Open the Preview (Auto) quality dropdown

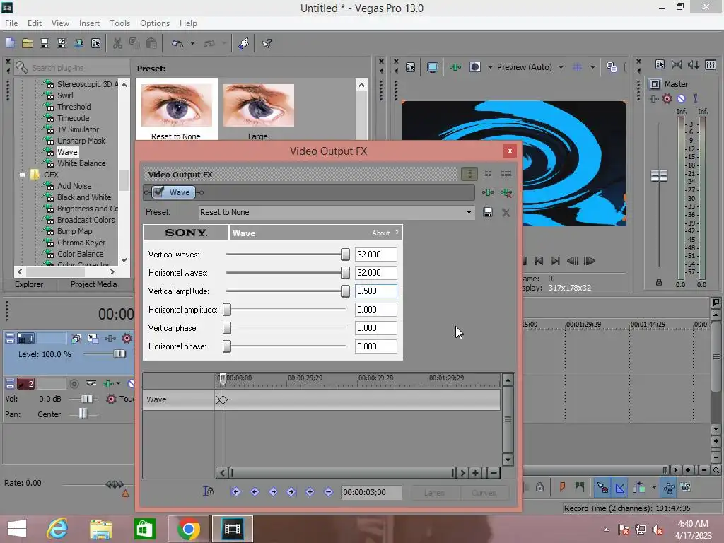[561, 67]
